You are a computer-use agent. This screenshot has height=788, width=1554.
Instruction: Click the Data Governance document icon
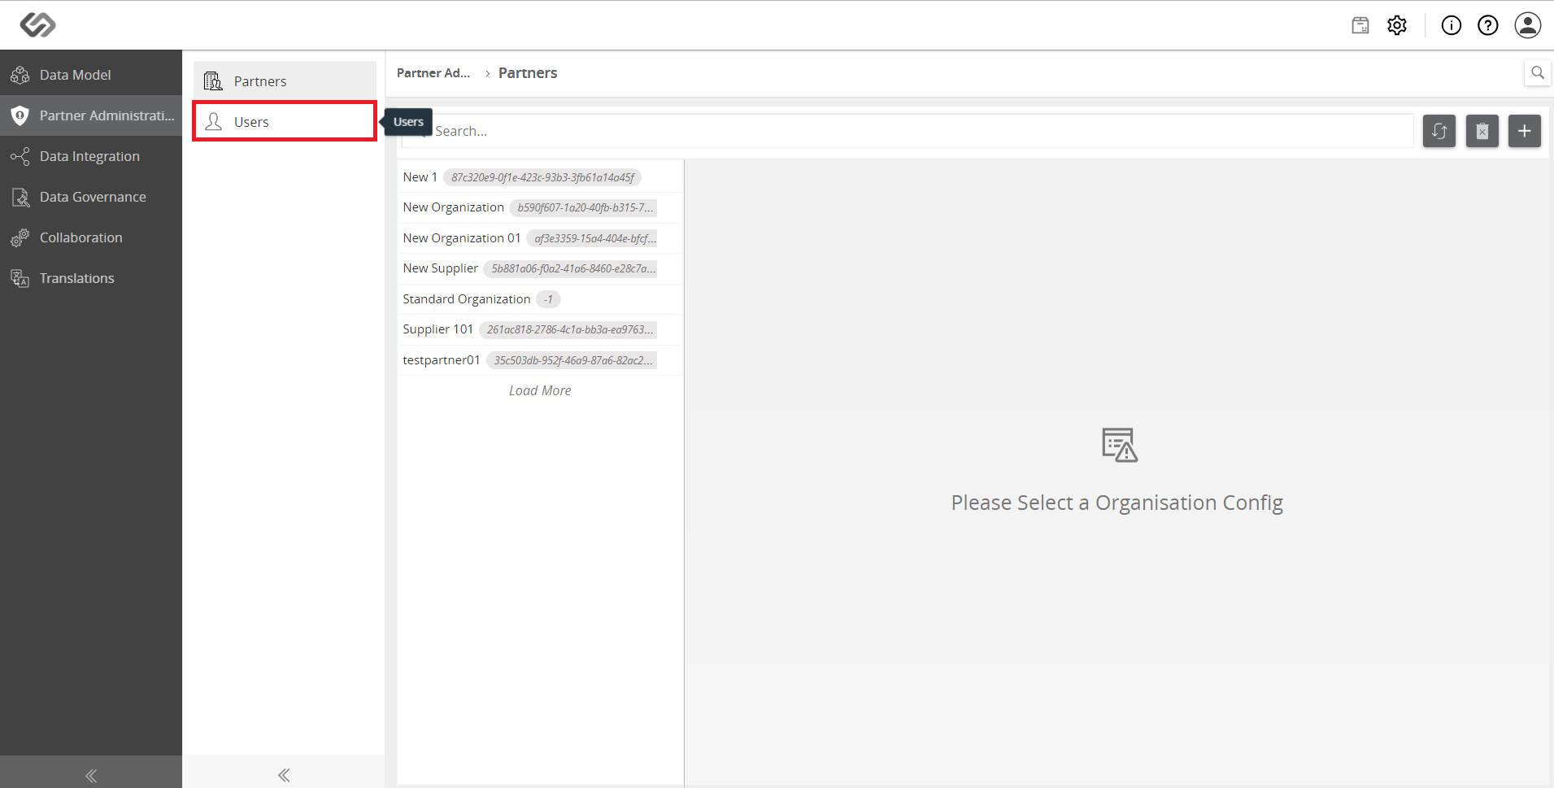[x=20, y=197]
